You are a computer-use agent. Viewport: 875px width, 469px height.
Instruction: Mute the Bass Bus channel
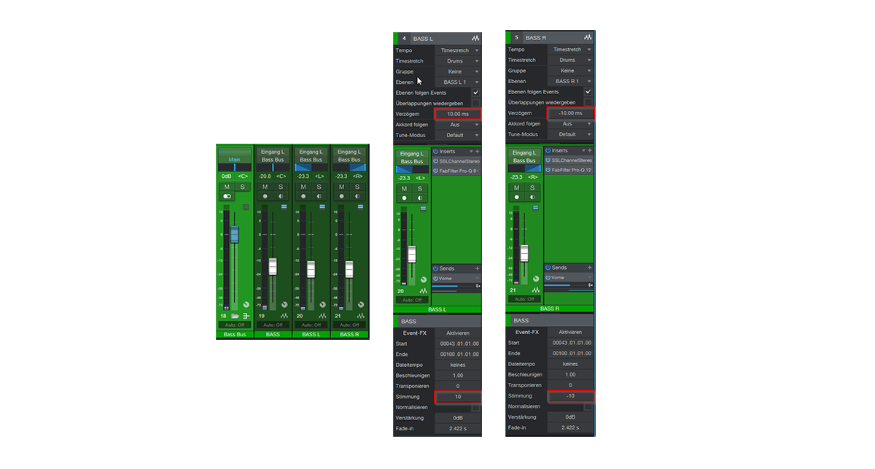[x=226, y=187]
